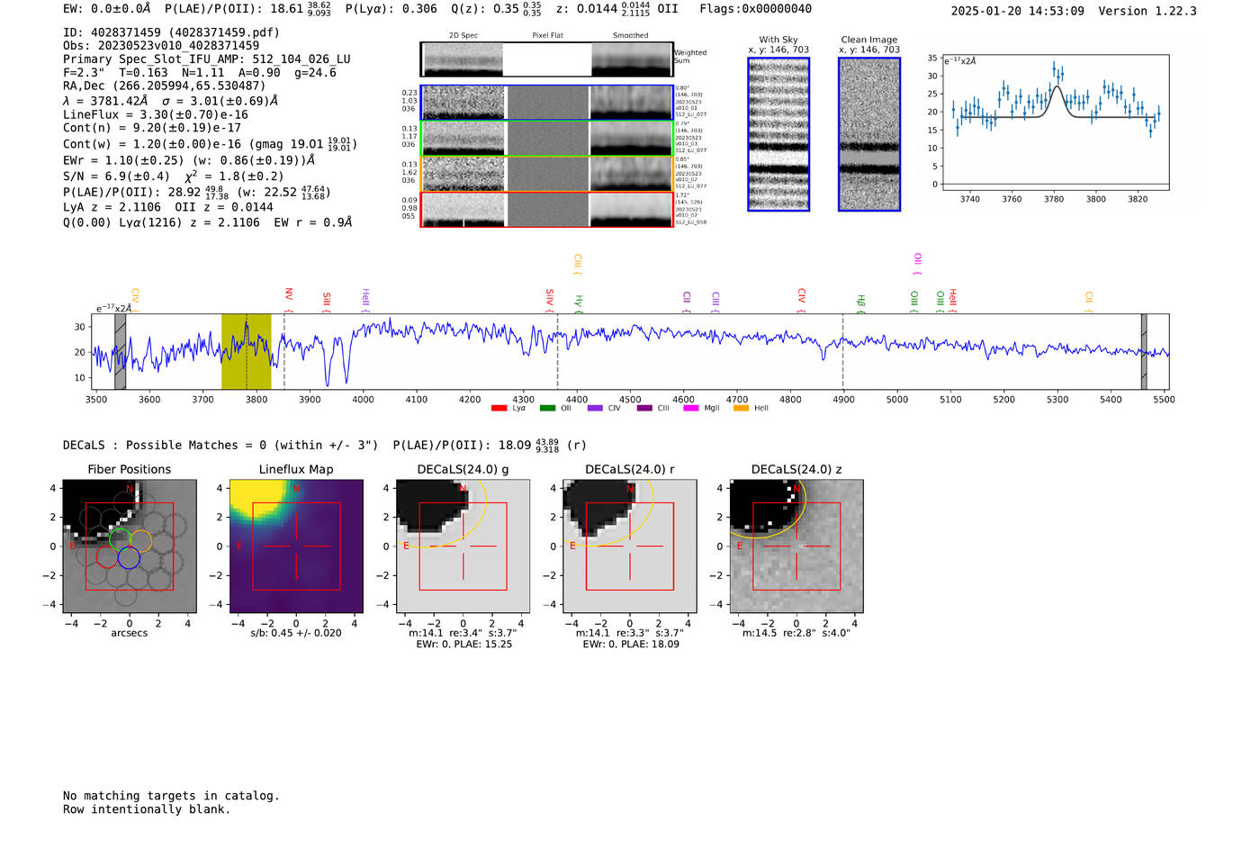Click the s/b: 0.45 +/- 0.020 label

[x=296, y=633]
